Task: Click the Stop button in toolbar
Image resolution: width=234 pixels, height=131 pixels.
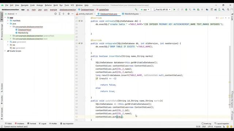Action: click(202, 9)
